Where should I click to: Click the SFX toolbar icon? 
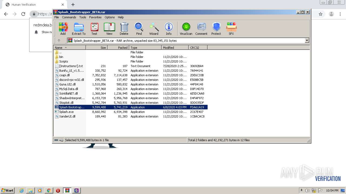(x=231, y=29)
